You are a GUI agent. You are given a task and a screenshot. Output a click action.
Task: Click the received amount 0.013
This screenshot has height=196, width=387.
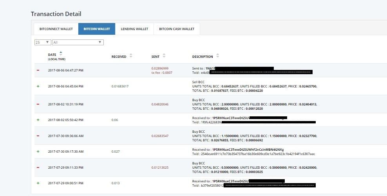[x=116, y=183]
